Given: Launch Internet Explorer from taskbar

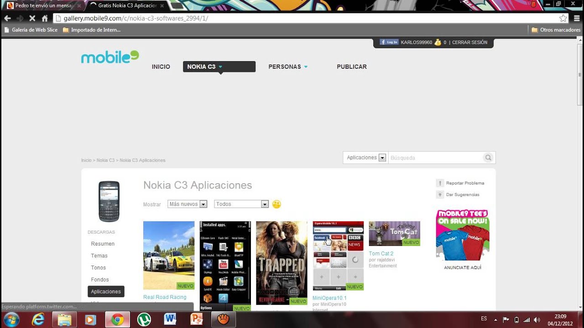Looking at the screenshot, I should [38, 320].
